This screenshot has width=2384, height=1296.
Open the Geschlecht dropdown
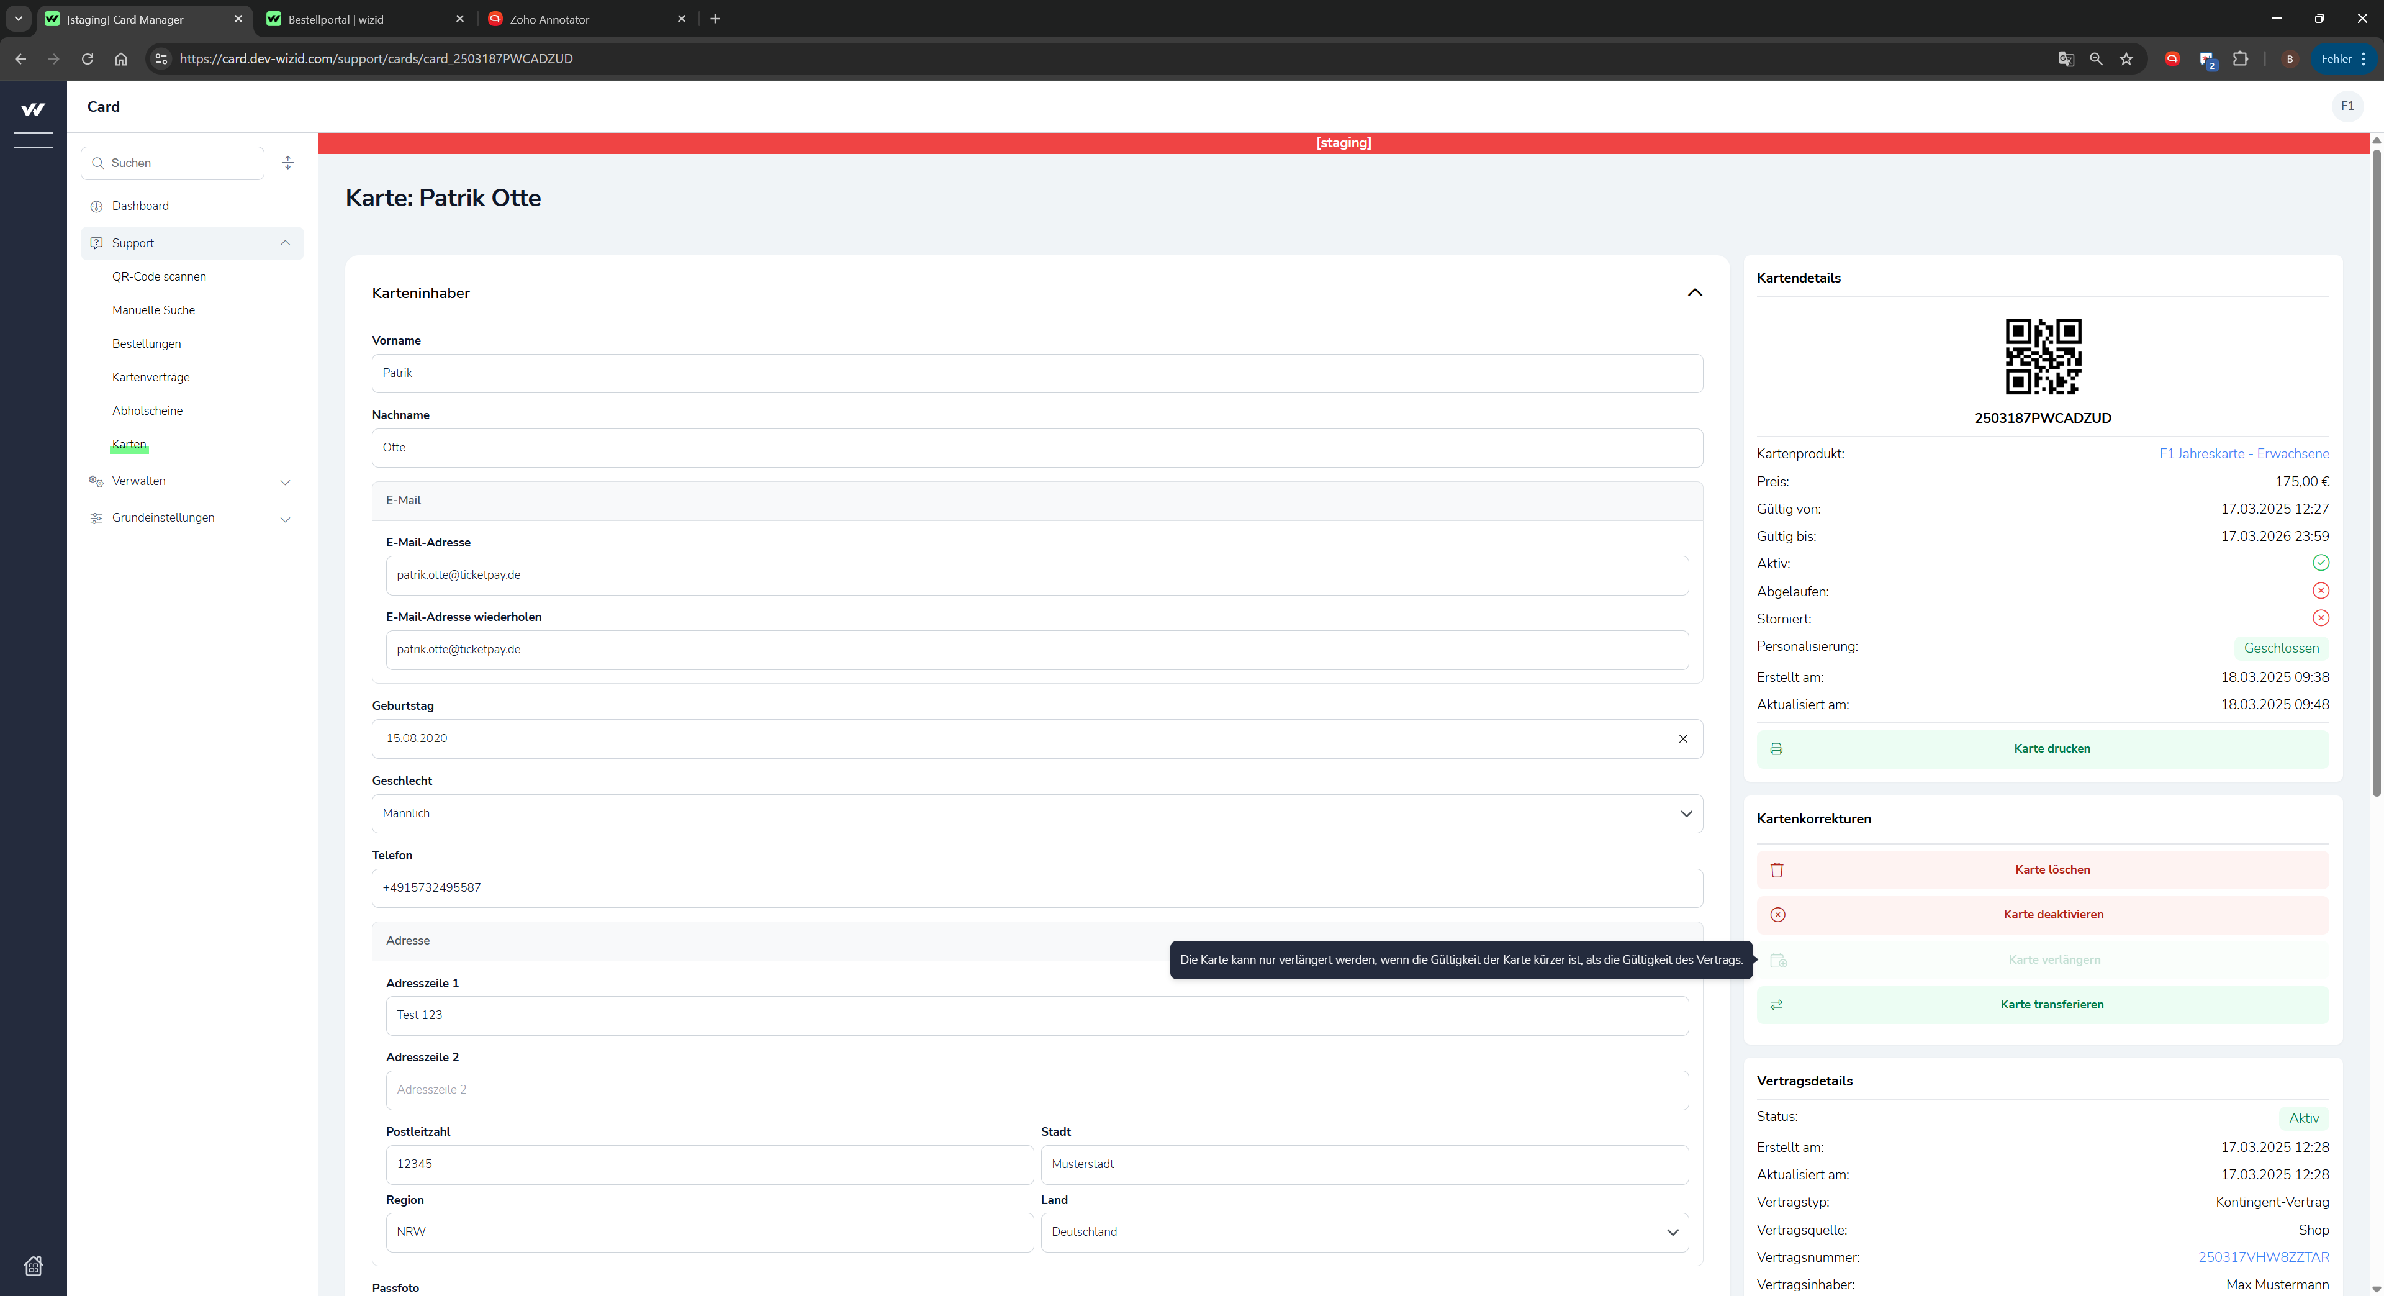1037,813
